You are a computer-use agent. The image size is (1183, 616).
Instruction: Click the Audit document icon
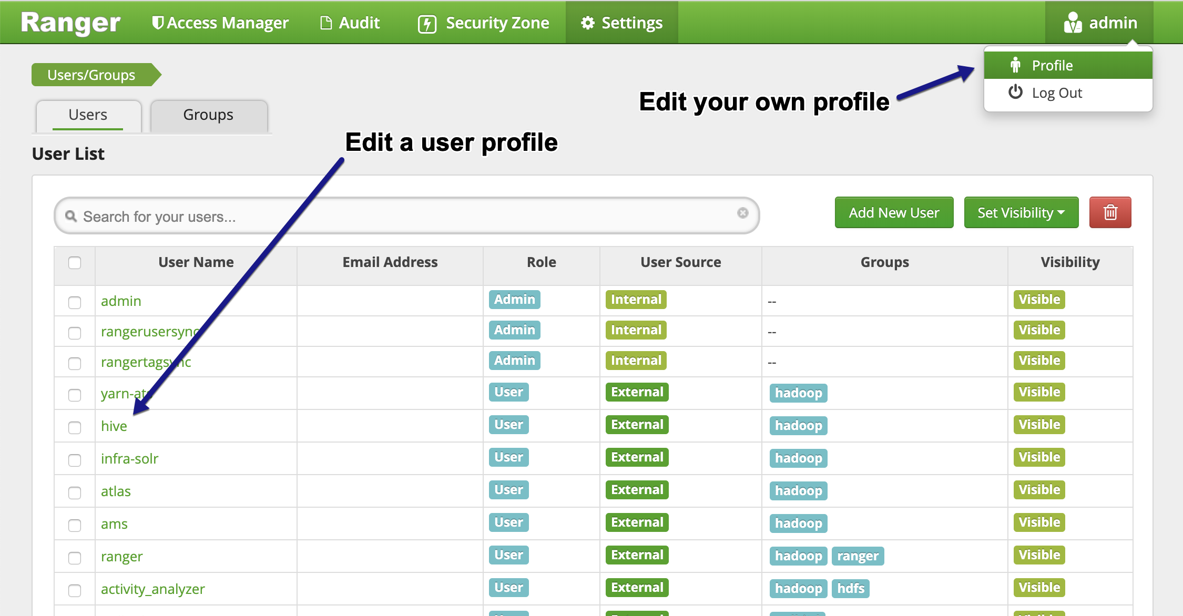(x=326, y=23)
